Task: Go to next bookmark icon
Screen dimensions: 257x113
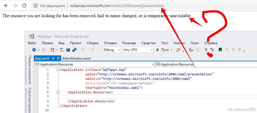Action: point(233,49)
